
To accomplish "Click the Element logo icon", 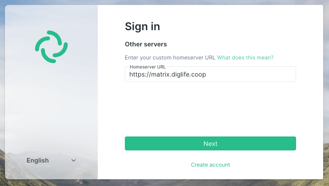I will click(51, 47).
